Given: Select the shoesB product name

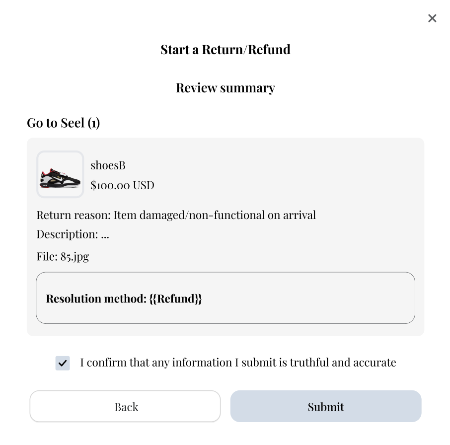Looking at the screenshot, I should pyautogui.click(x=108, y=165).
